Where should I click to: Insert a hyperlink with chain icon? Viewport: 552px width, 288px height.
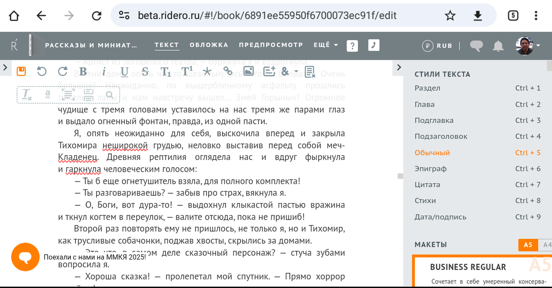[x=228, y=71]
